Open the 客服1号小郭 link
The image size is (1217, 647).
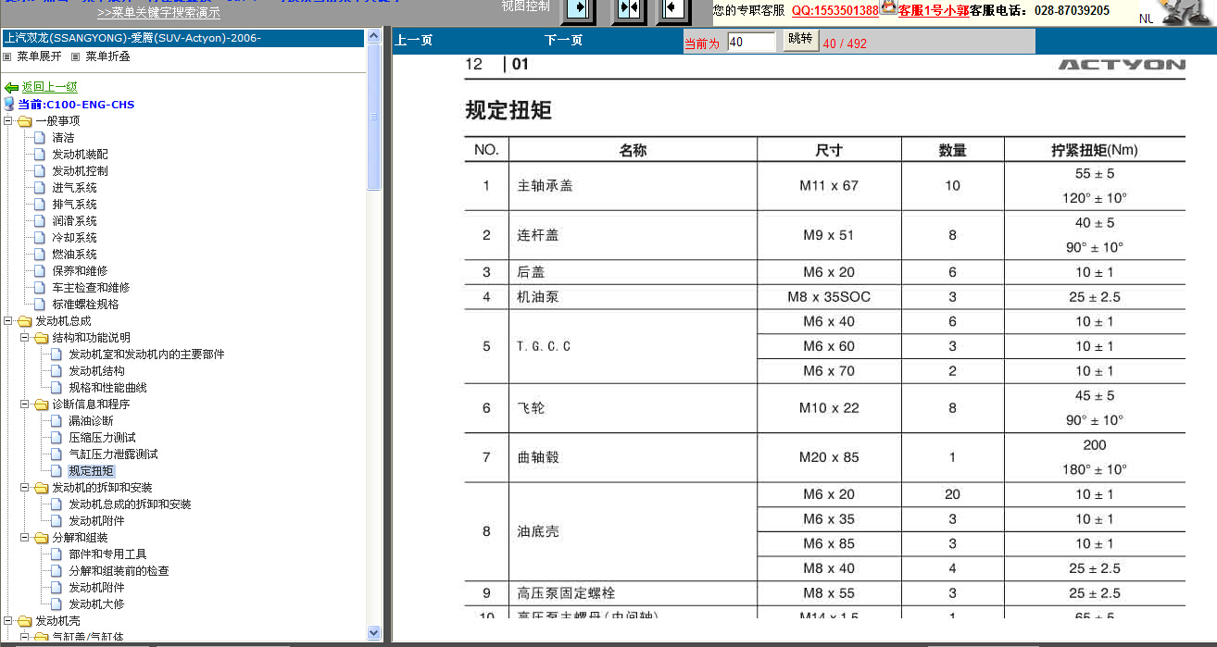[934, 11]
